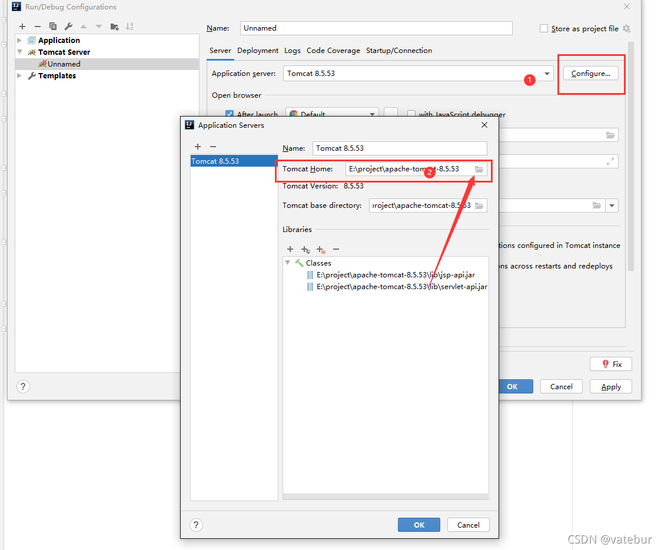Image resolution: width=661 pixels, height=550 pixels.
Task: Click horizontal scrollbar below Libraries list
Action: (x=386, y=497)
